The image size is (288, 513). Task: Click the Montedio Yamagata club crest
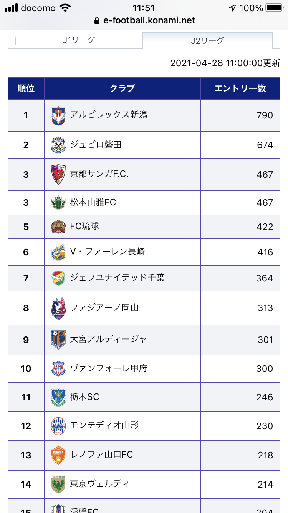pyautogui.click(x=58, y=426)
